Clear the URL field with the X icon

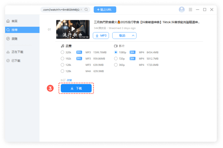[x=81, y=10]
